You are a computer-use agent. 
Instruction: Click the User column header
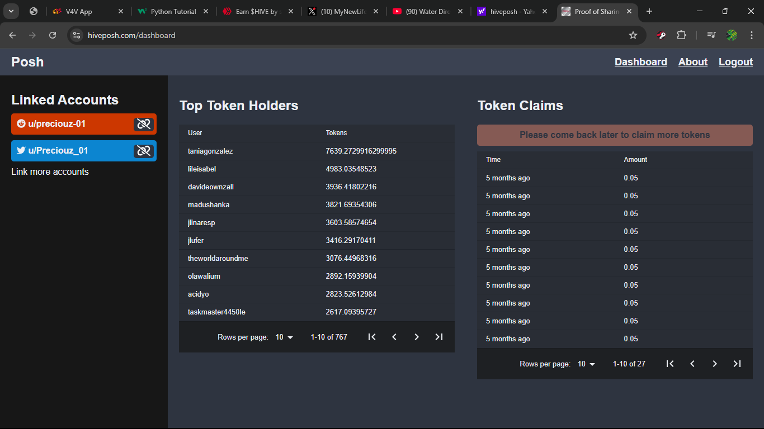(195, 133)
